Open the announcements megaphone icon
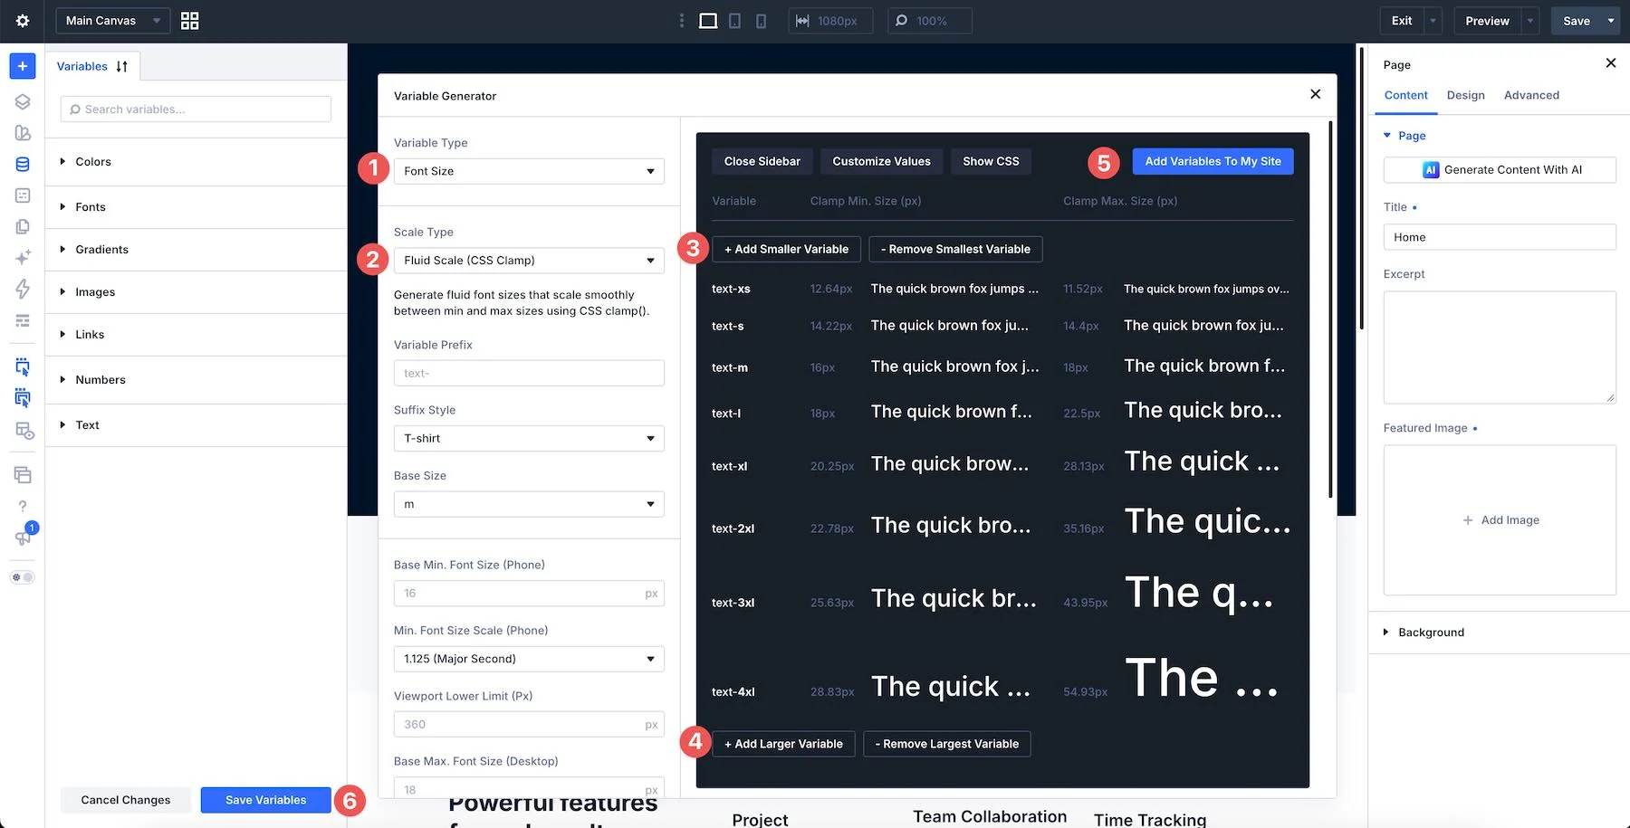Viewport: 1630px width, 828px height. pyautogui.click(x=23, y=538)
